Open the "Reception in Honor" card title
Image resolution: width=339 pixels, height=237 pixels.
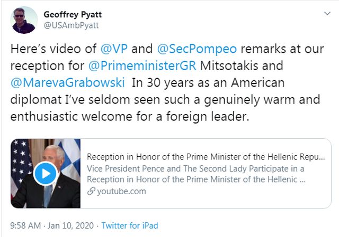point(206,157)
